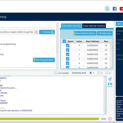This screenshot has height=123, width=123.
Task: Save the log with floppy disk icon
Action: click(110, 85)
